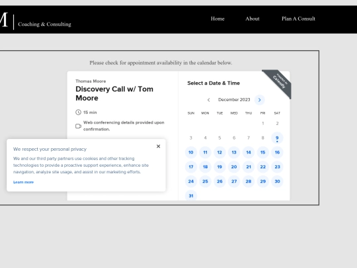Pick December 29 date
This screenshot has height=268, width=357.
point(262,181)
